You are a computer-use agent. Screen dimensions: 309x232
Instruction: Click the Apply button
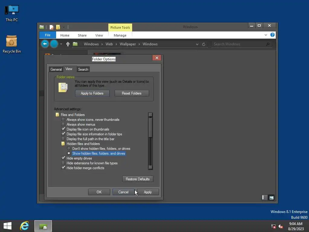pyautogui.click(x=148, y=192)
